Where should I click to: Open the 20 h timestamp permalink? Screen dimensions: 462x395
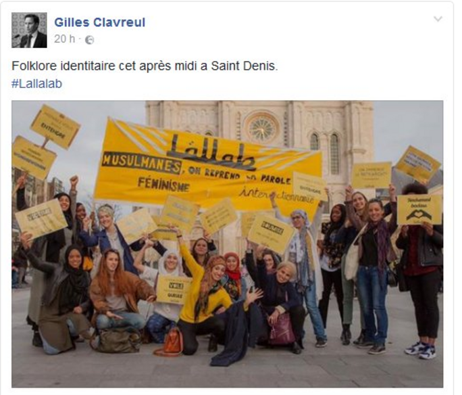(65, 39)
